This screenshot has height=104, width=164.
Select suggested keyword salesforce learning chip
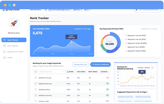pyautogui.click(x=125, y=97)
